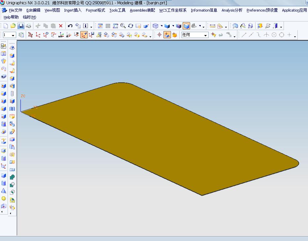Click the Print icon
This screenshot has width=308, height=241.
click(28, 26)
